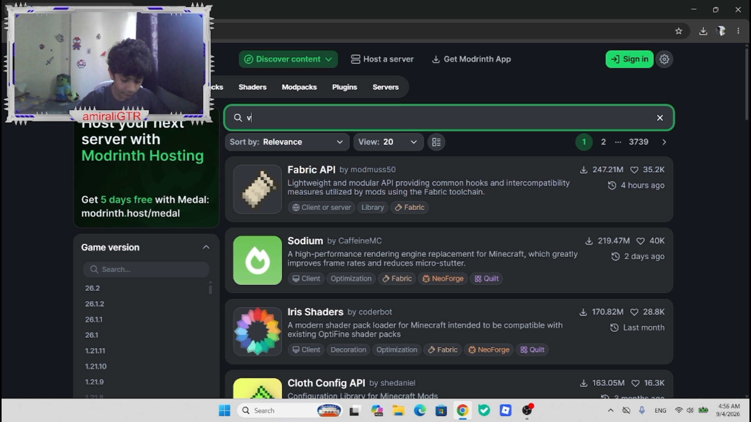Image resolution: width=751 pixels, height=422 pixels.
Task: Click the Optimization tag on Sodium
Action: (351, 279)
